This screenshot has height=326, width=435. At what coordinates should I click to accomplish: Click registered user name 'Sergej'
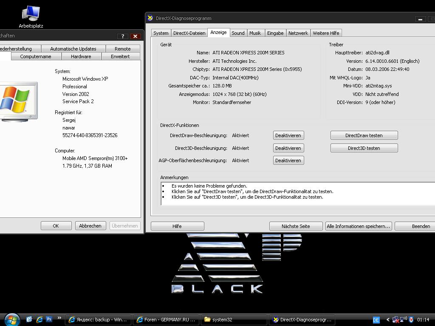pos(69,120)
